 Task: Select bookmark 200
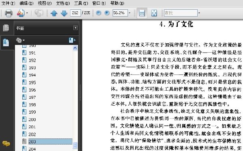tap(32, 119)
